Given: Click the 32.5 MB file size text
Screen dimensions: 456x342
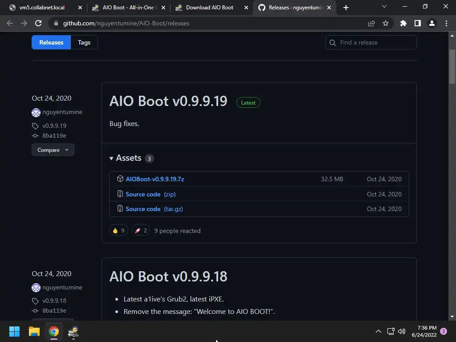Looking at the screenshot, I should click(332, 179).
